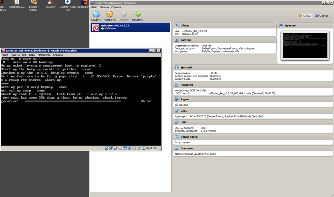The width and height of the screenshot is (334, 197).
Task: Click the Дисплей section icon
Action: coord(176,67)
